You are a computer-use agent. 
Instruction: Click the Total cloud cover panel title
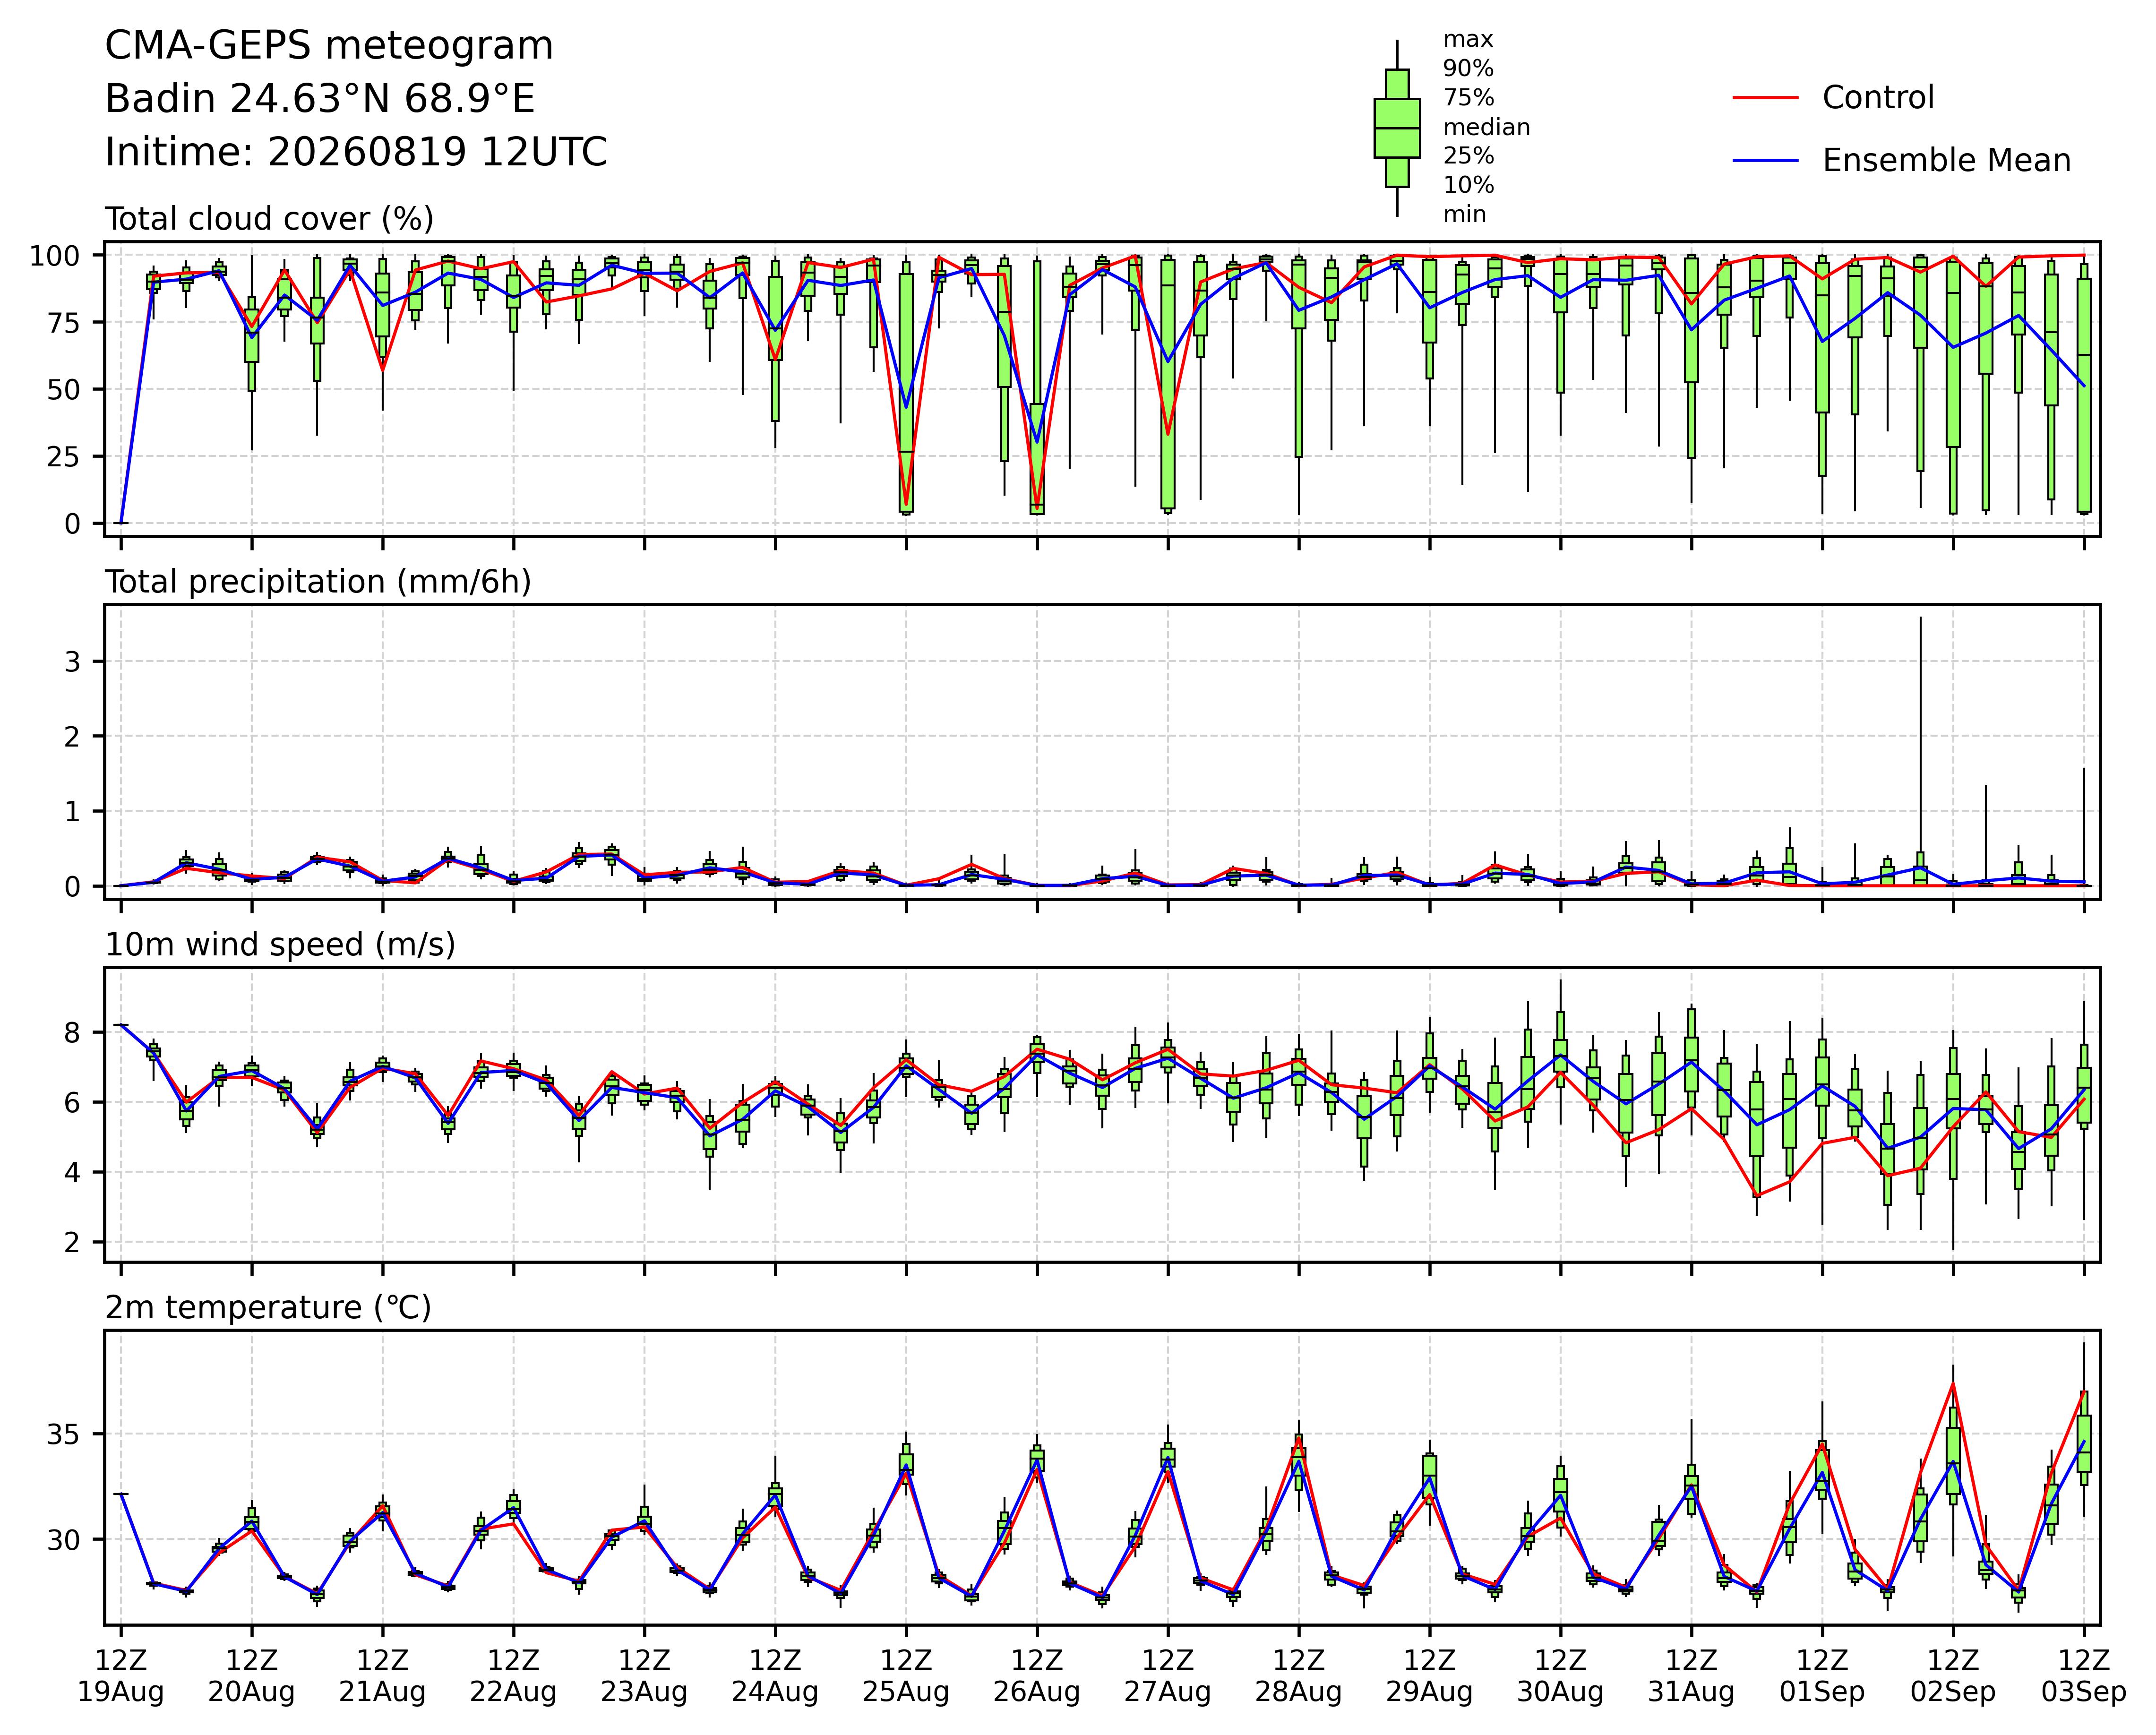coord(269,219)
